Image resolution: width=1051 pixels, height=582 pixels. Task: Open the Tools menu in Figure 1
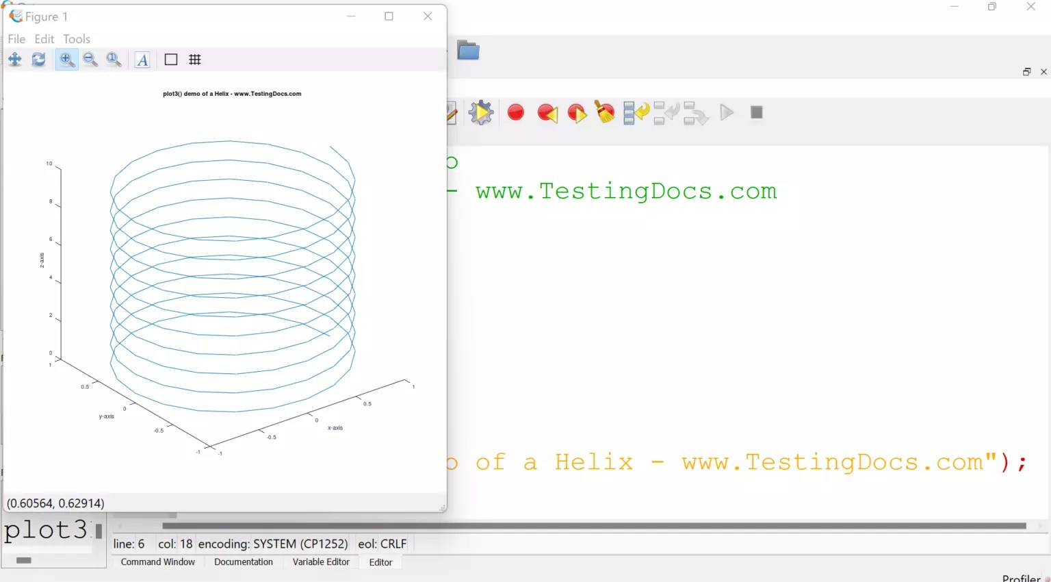76,39
